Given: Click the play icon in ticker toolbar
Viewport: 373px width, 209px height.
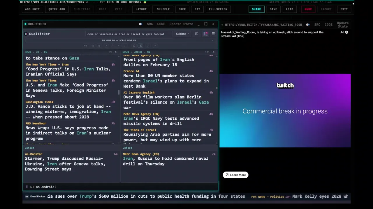Looking at the screenshot, I should click(106, 46).
